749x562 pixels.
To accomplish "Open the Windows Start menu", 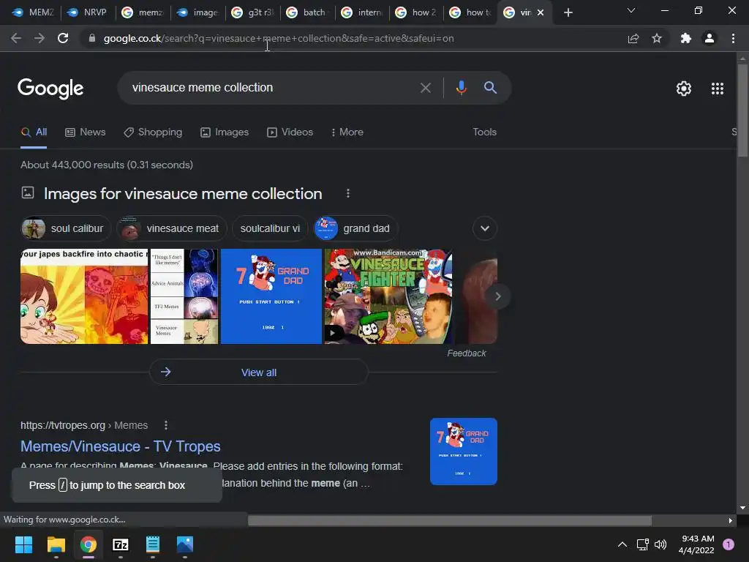I will (23, 544).
